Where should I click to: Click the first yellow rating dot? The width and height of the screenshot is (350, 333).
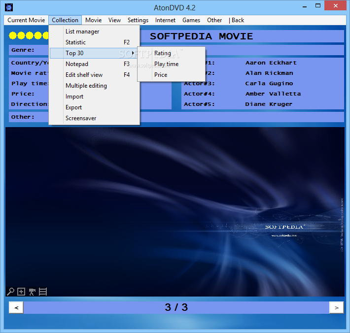click(x=13, y=35)
